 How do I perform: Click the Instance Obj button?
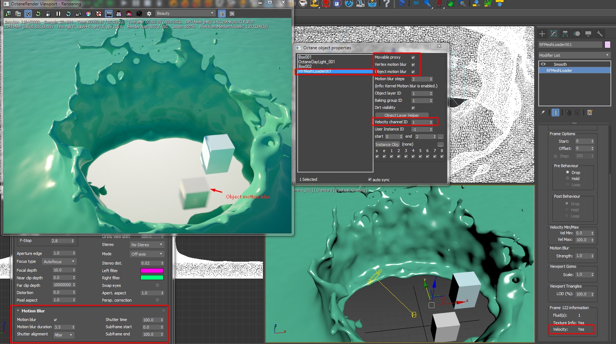point(388,145)
